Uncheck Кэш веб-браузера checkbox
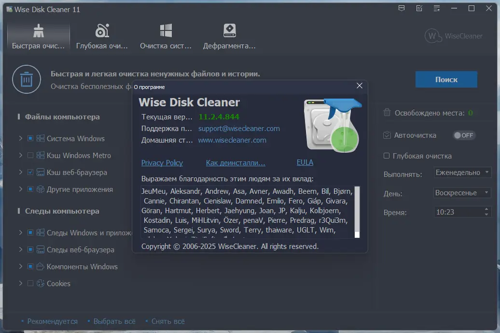The height and width of the screenshot is (333, 500). tap(30, 172)
